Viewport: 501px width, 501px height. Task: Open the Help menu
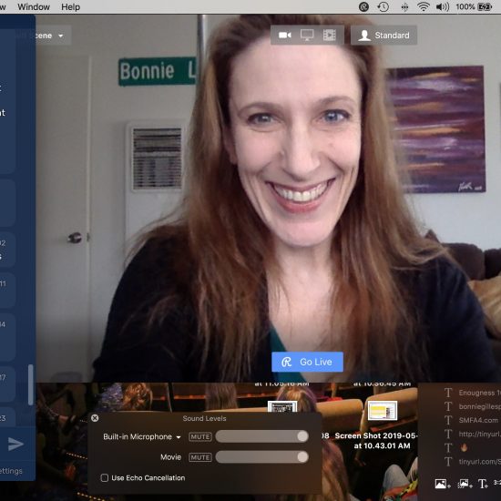pos(71,6)
